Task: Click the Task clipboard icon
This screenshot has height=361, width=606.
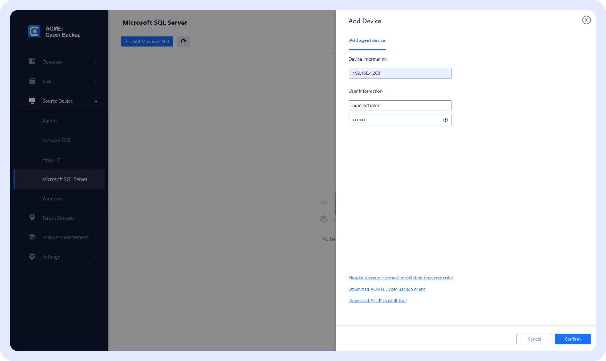Action: pyautogui.click(x=32, y=81)
